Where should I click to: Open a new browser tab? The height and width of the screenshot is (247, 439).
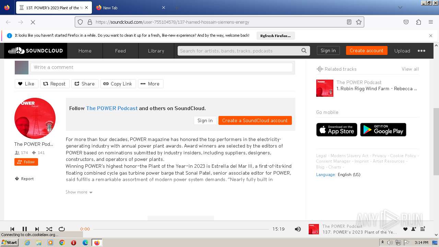pyautogui.click(x=176, y=8)
